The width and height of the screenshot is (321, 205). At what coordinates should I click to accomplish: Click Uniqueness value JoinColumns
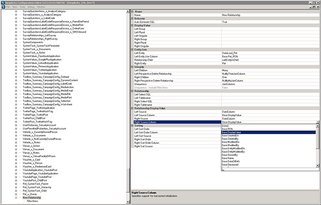pyautogui.click(x=270, y=84)
